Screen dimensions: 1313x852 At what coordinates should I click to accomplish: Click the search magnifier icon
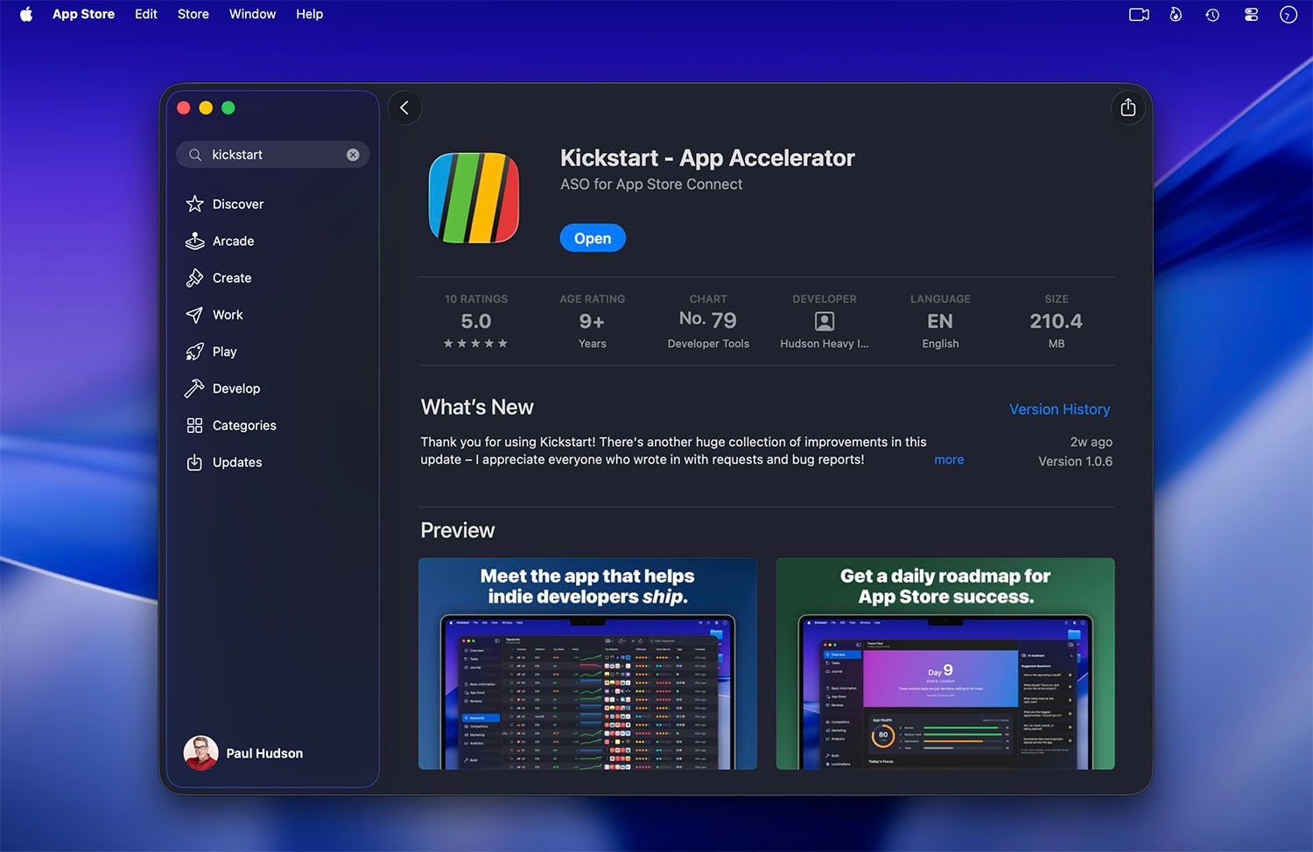(195, 155)
